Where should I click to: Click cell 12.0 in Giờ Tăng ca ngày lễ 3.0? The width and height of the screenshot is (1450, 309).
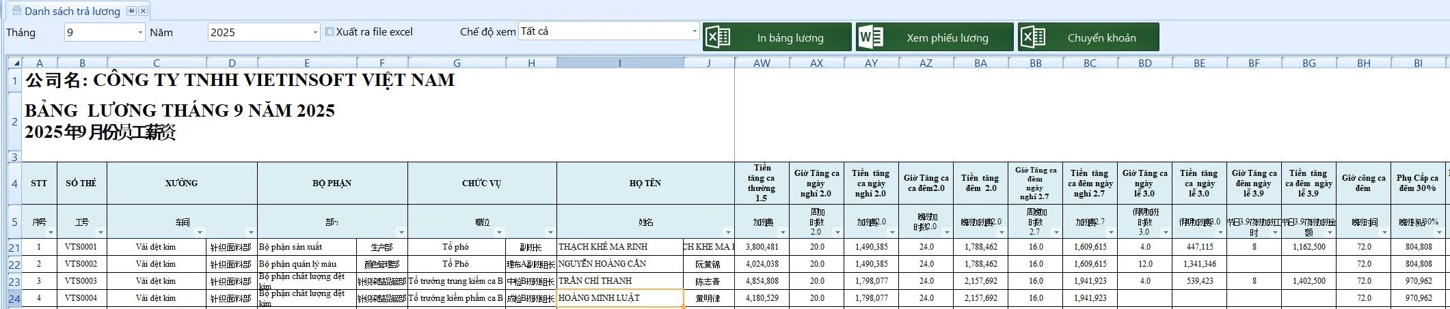click(x=1144, y=264)
